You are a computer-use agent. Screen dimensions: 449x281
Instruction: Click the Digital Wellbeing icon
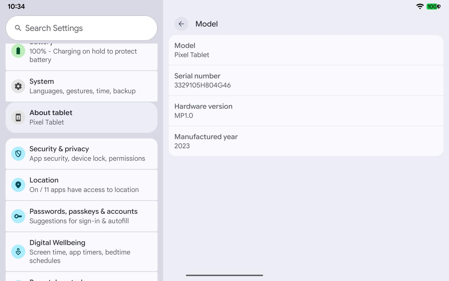[x=18, y=252]
